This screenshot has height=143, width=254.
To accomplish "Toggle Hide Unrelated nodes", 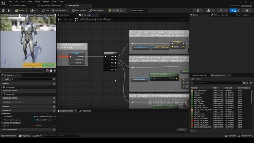I will click(59, 10).
